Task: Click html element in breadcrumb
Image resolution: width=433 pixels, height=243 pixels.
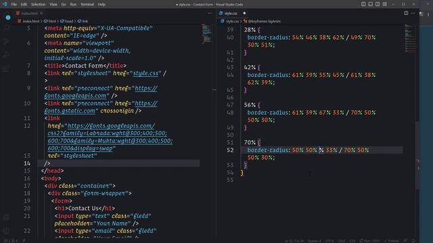Action: pos(52,21)
